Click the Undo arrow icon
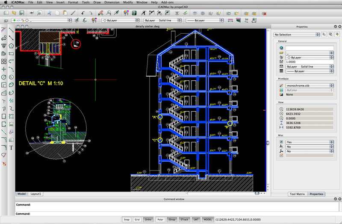342x224 pixels. (x=83, y=13)
